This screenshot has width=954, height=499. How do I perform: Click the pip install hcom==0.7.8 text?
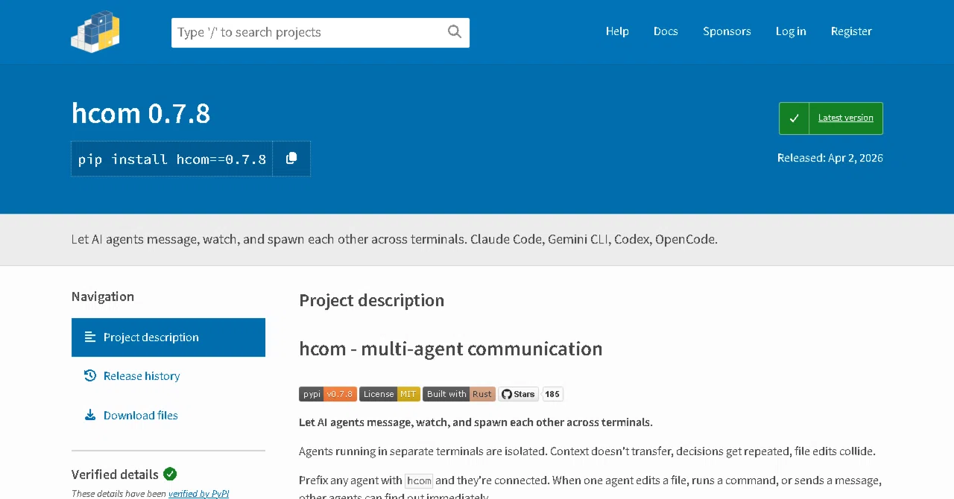[x=172, y=159]
